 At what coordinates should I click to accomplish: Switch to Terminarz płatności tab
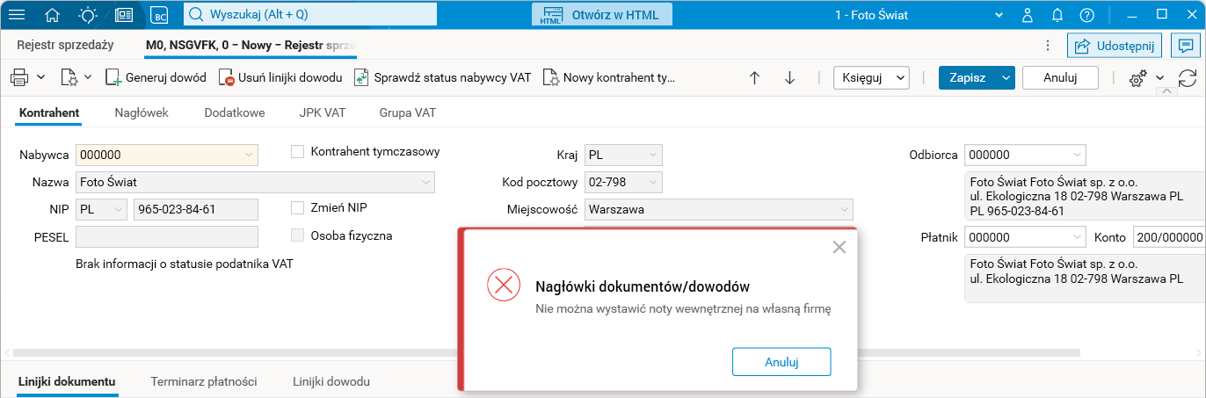pos(204,381)
